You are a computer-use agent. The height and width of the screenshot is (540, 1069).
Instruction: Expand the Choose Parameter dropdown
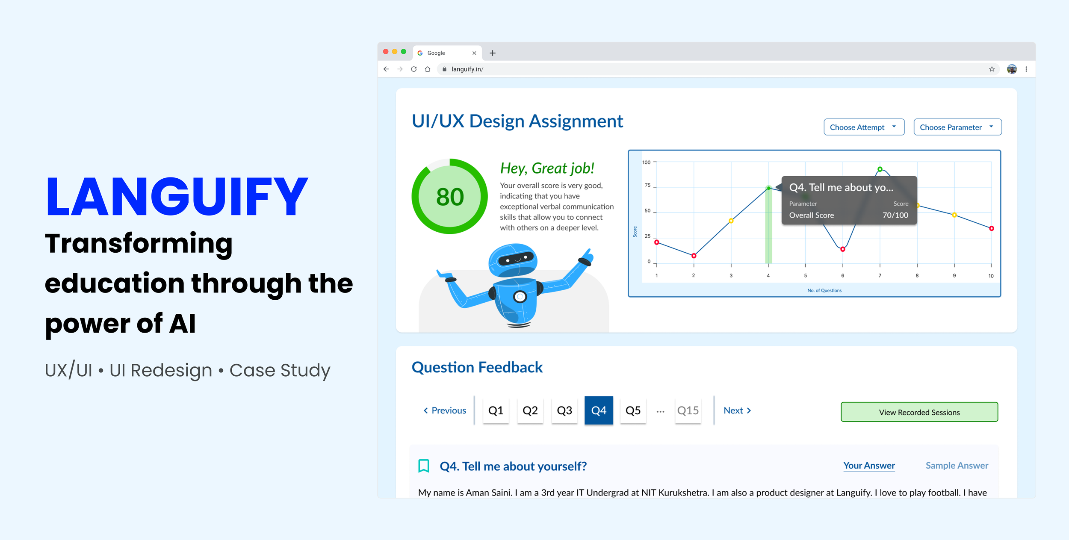(x=957, y=127)
